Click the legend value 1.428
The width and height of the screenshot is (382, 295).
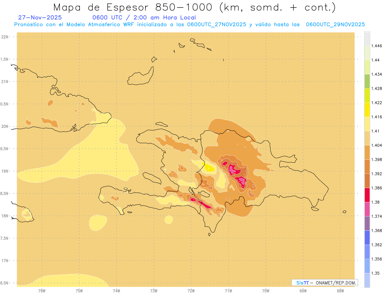click(x=377, y=88)
